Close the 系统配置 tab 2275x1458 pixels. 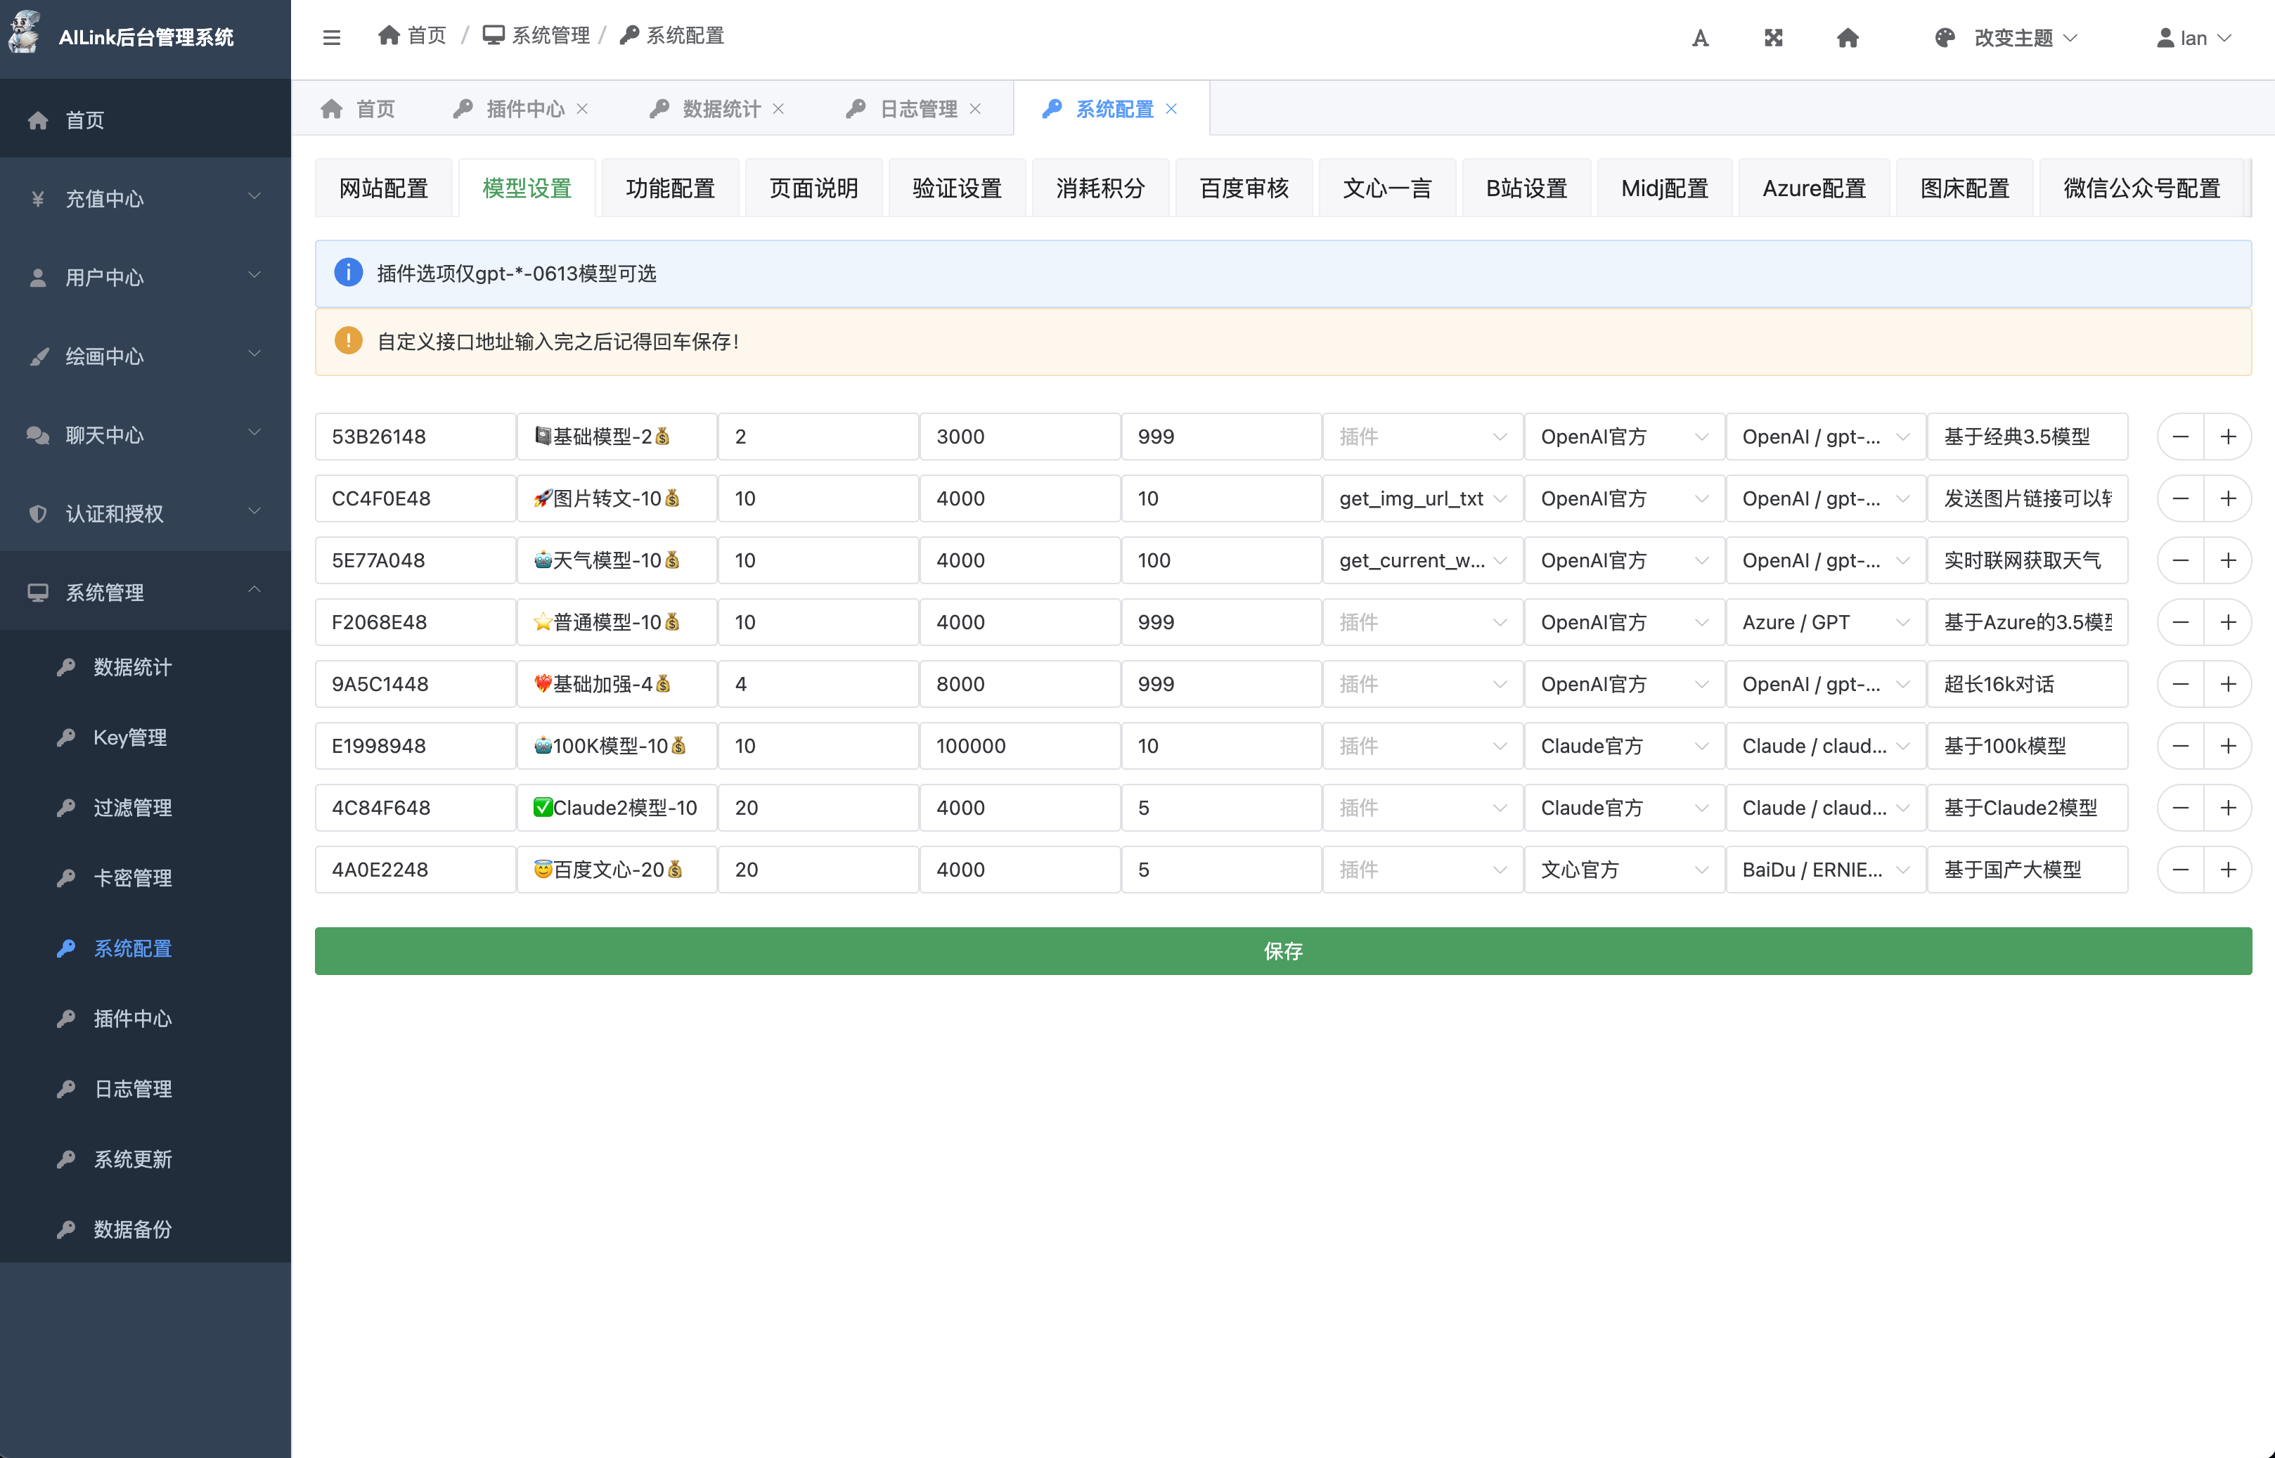1171,109
